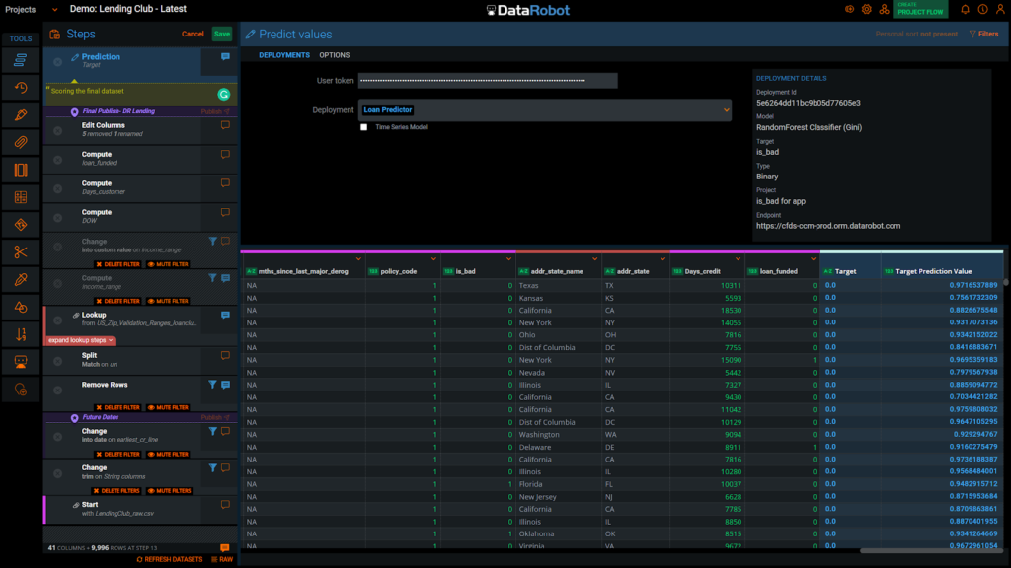Open comment on Edit Columns step

pyautogui.click(x=225, y=125)
